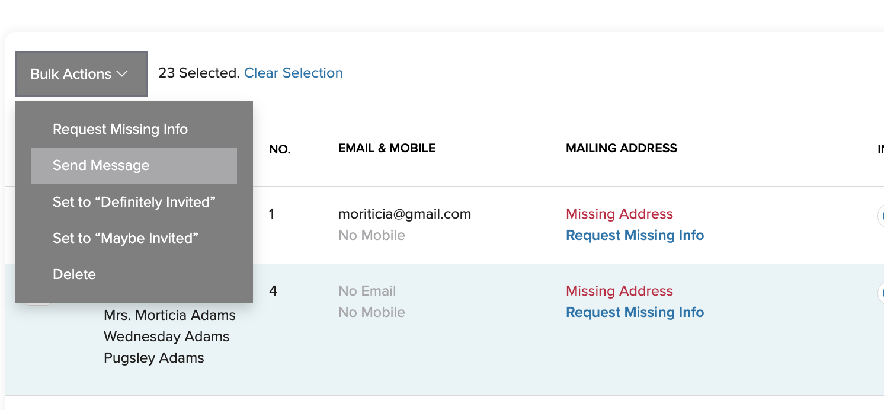Toggle the partially hidden Adams row checkbox
The width and height of the screenshot is (884, 410).
(x=39, y=304)
